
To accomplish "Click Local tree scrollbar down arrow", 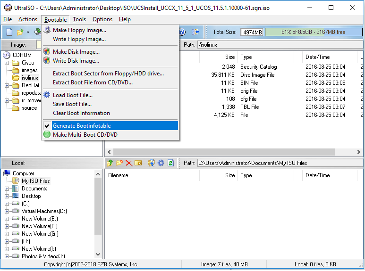I will (98, 255).
